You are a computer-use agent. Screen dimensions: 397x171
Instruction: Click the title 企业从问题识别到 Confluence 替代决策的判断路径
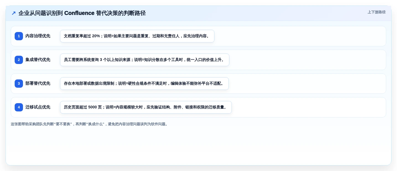(x=82, y=13)
